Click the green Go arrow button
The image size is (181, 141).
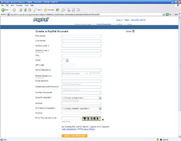167,15
